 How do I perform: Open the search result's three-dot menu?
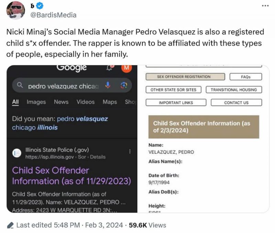click(x=130, y=152)
